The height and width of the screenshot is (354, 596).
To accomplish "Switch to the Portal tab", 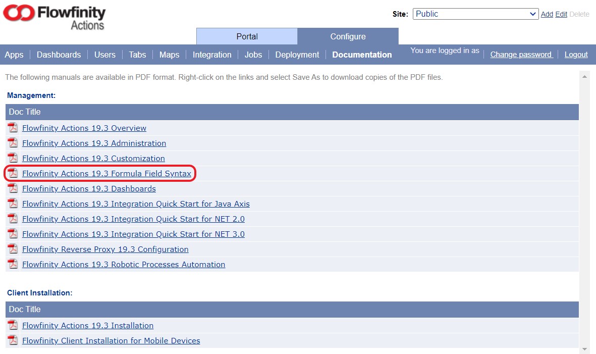I will [247, 36].
